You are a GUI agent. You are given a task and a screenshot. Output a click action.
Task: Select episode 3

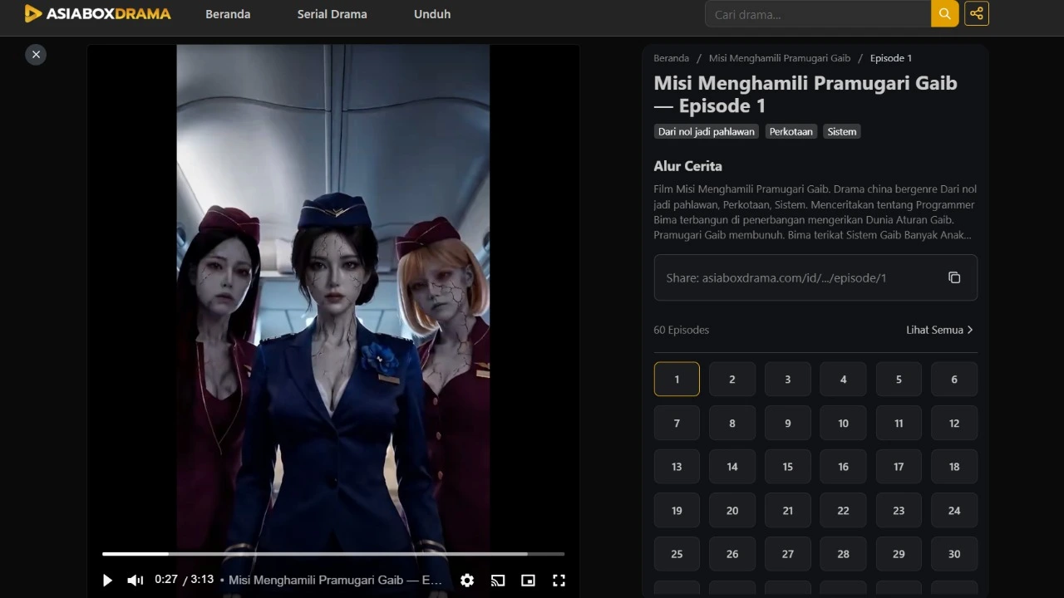pos(788,380)
